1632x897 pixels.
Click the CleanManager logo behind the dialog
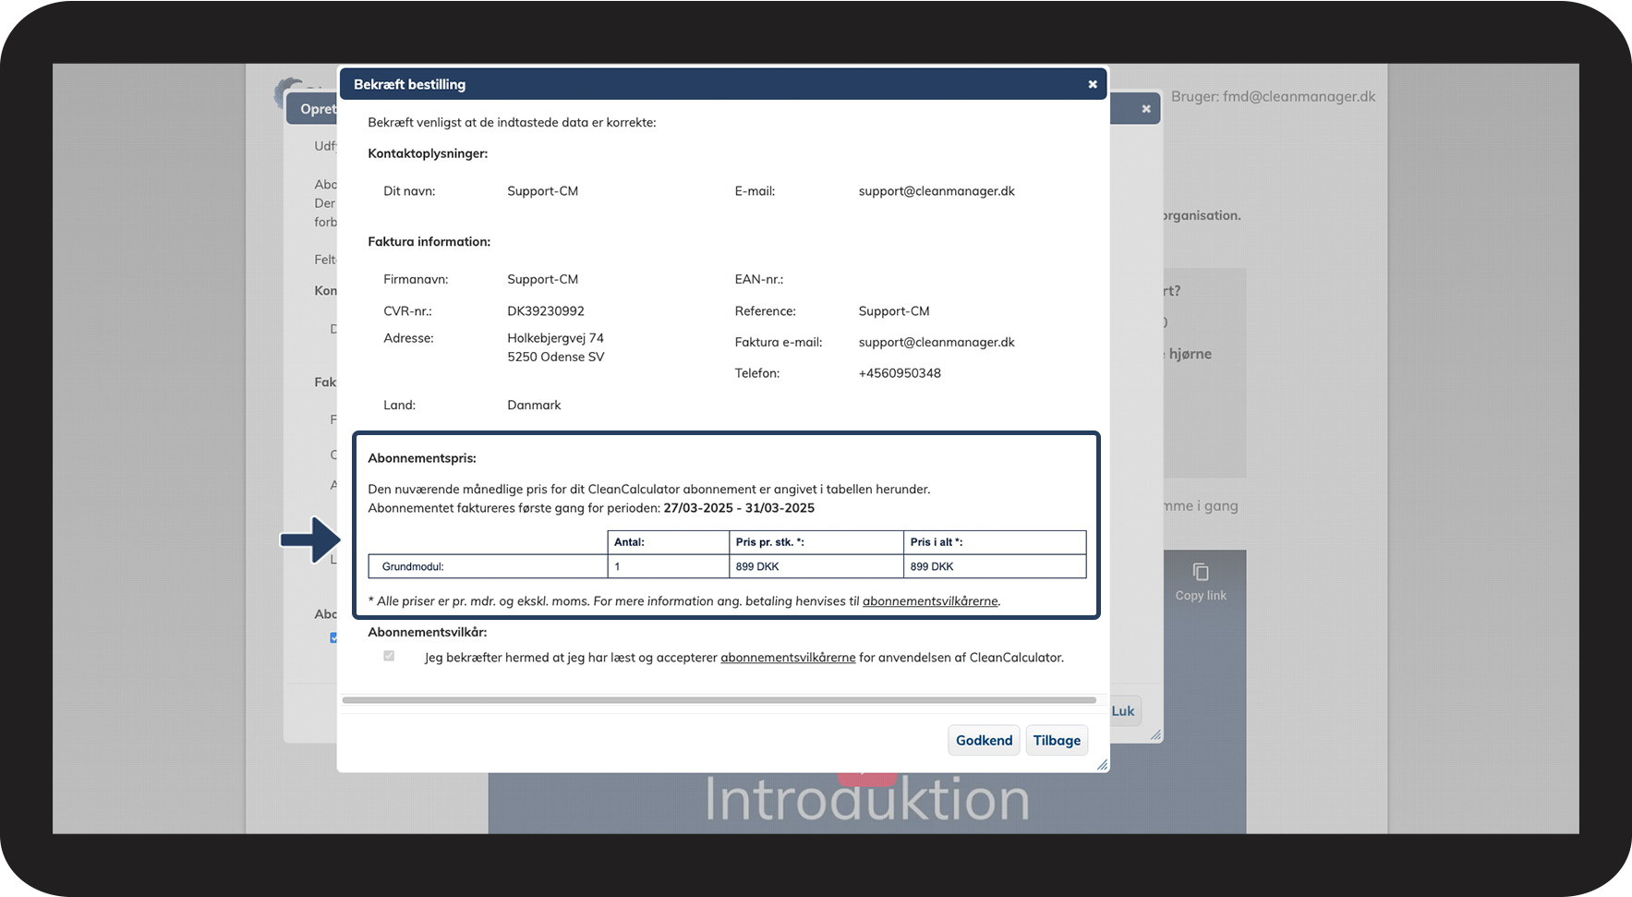(x=287, y=91)
